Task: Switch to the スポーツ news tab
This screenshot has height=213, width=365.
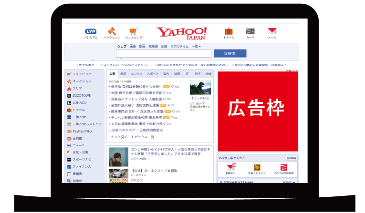Action: pyautogui.click(x=153, y=74)
